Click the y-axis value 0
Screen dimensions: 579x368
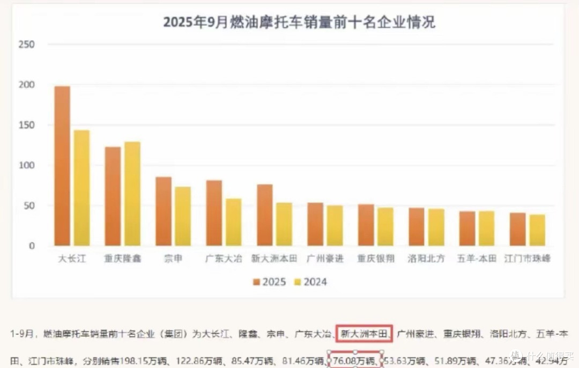(x=32, y=246)
